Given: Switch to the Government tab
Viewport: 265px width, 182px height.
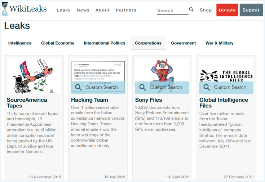Looking at the screenshot, I should [x=184, y=43].
